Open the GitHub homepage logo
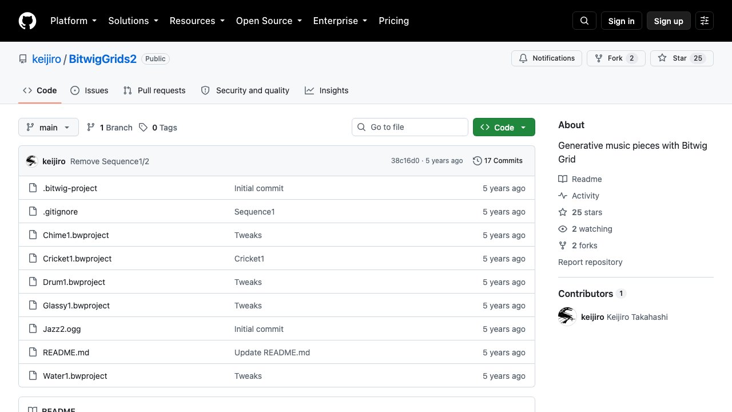The height and width of the screenshot is (412, 732). (27, 21)
